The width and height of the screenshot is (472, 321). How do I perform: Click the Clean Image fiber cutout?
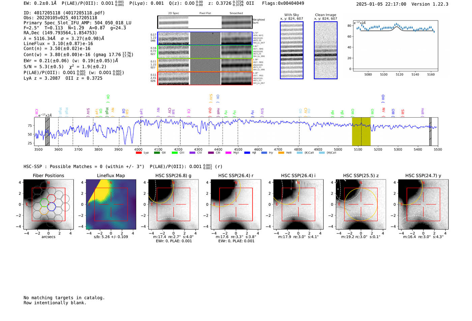pos(326,50)
